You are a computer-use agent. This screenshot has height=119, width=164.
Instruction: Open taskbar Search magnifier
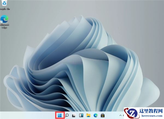(67, 115)
